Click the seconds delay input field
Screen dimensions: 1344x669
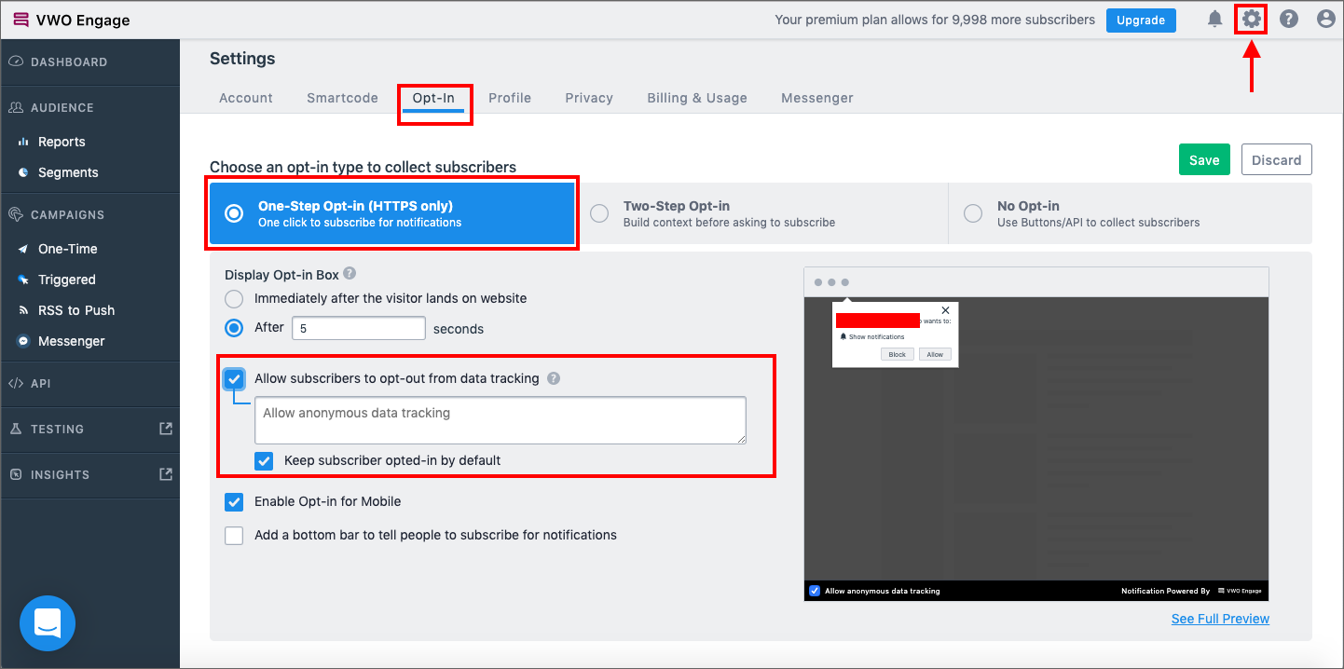tap(359, 328)
